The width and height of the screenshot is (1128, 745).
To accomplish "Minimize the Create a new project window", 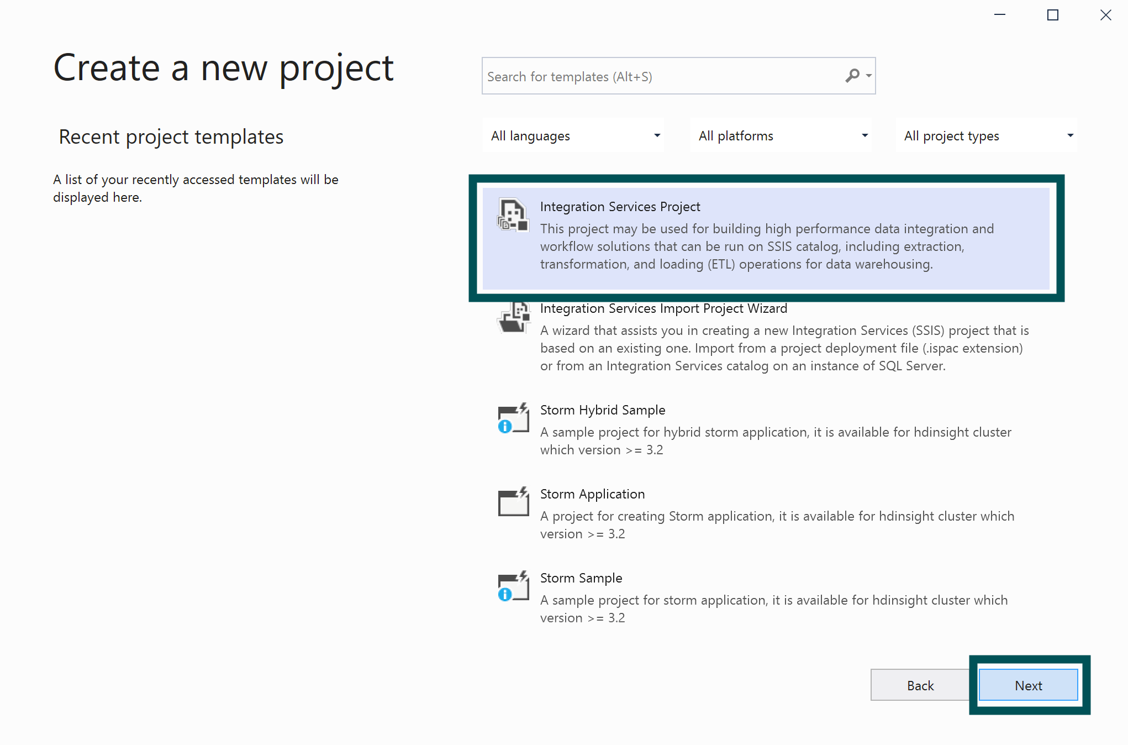I will (1000, 15).
